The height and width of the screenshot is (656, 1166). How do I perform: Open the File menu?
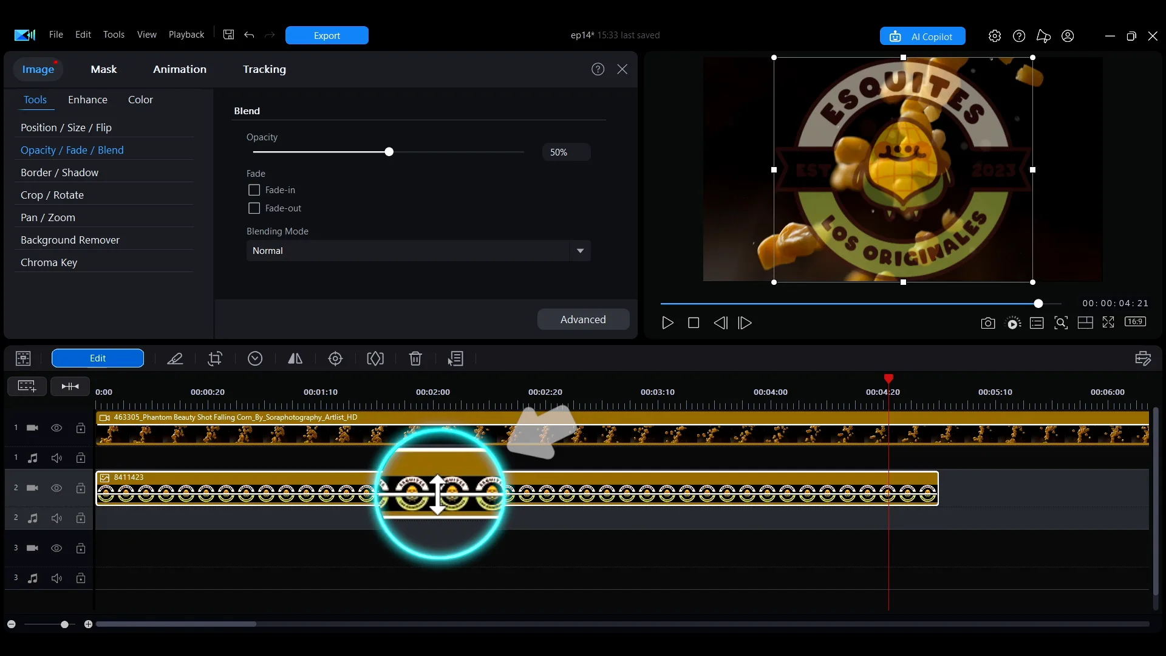click(56, 35)
